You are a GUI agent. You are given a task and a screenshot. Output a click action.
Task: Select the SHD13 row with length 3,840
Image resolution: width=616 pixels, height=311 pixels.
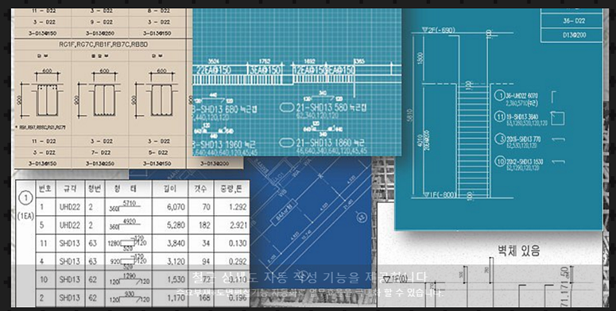pos(142,243)
